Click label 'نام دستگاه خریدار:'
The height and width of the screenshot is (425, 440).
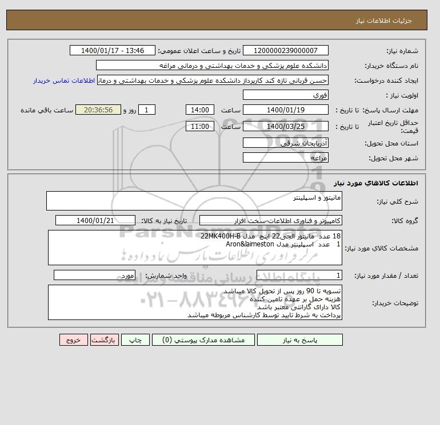tap(391, 66)
